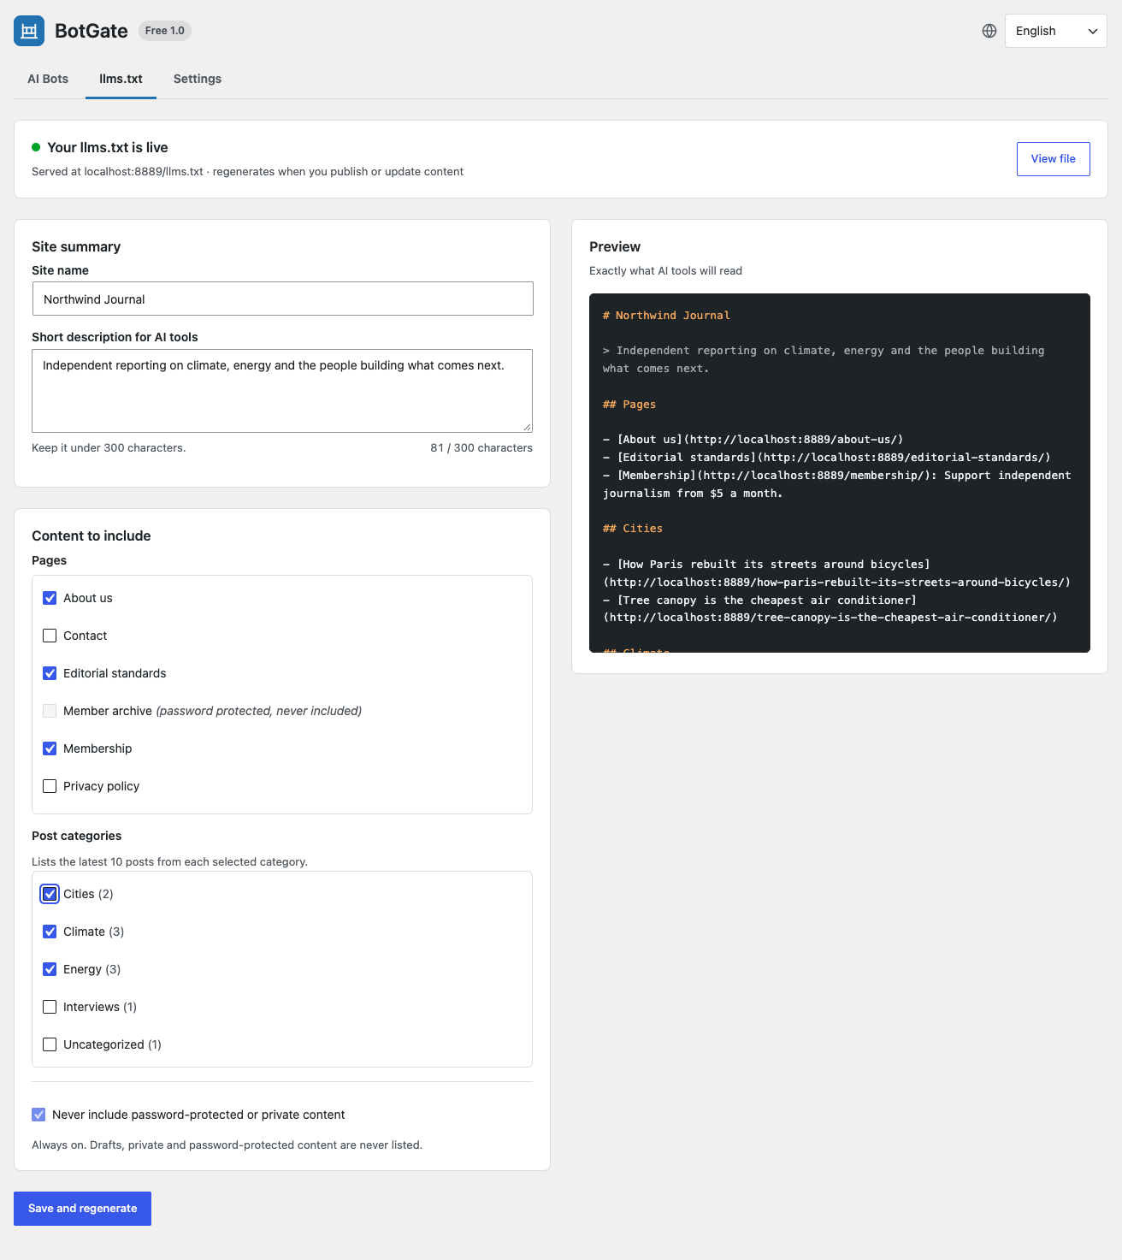Click the '## Pages' heading in preview
Image resolution: width=1122 pixels, height=1260 pixels.
coord(629,405)
